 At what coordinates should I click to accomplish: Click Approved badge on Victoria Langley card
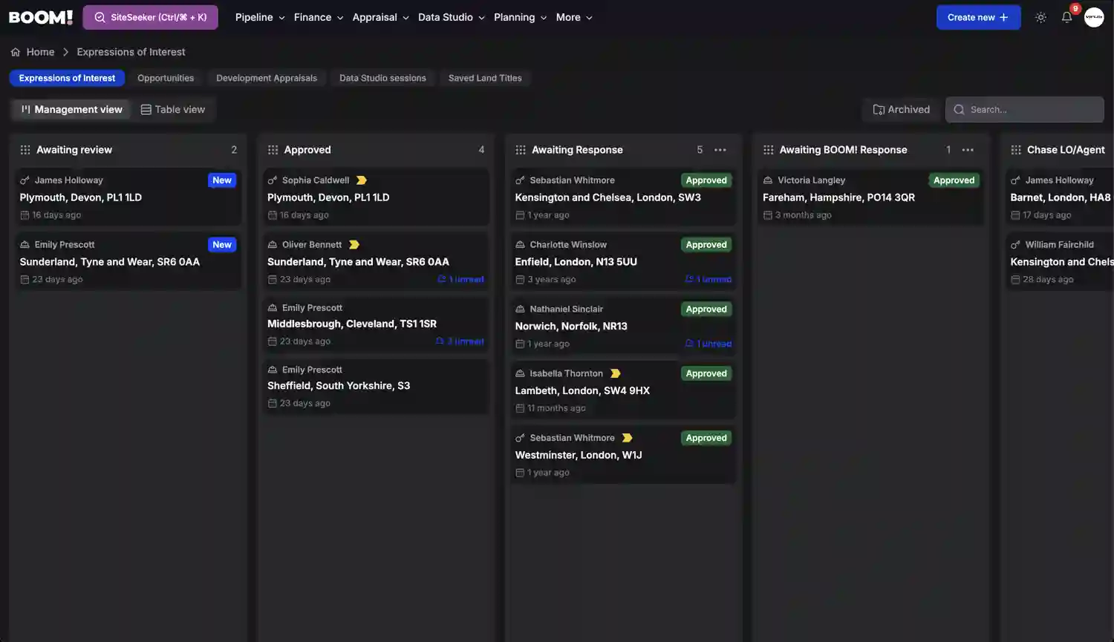point(954,180)
